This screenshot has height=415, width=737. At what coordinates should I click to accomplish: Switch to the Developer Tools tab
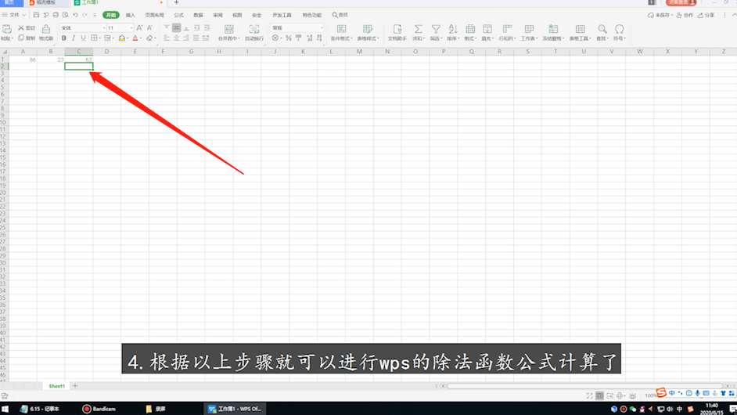click(282, 15)
